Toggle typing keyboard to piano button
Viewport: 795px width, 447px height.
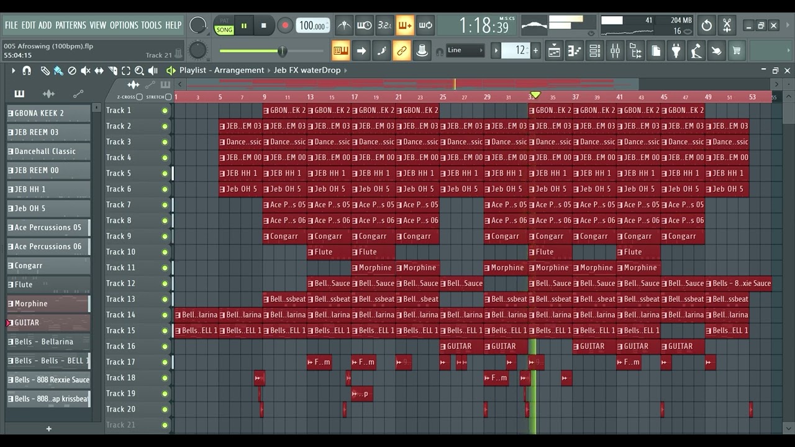pyautogui.click(x=340, y=50)
